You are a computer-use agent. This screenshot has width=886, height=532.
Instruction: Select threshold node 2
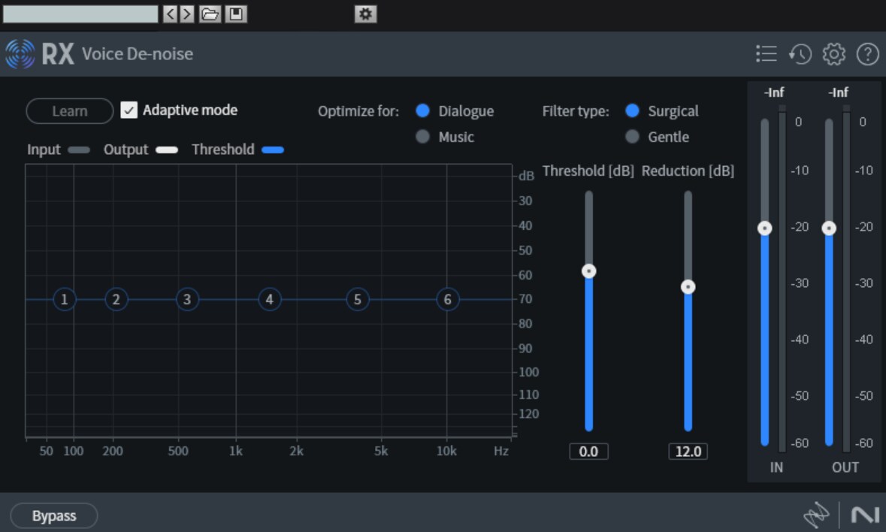[x=116, y=299]
